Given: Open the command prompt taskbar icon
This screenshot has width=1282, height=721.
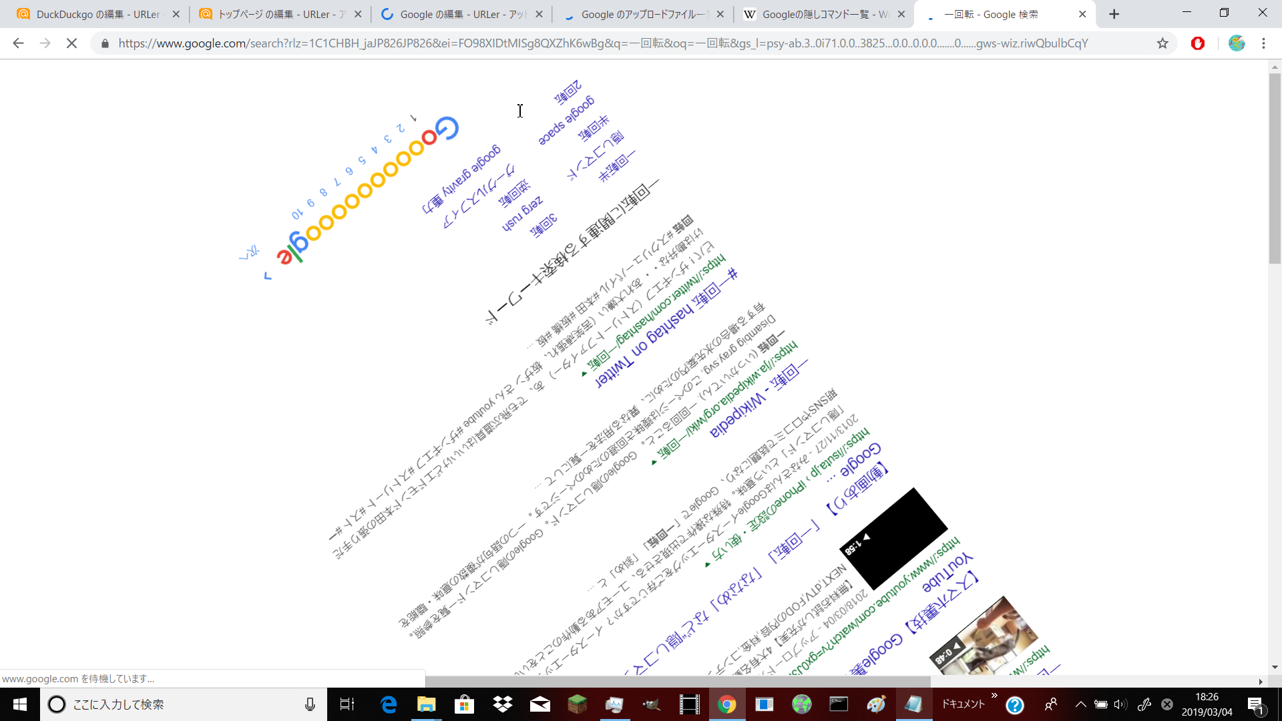Looking at the screenshot, I should pyautogui.click(x=839, y=704).
